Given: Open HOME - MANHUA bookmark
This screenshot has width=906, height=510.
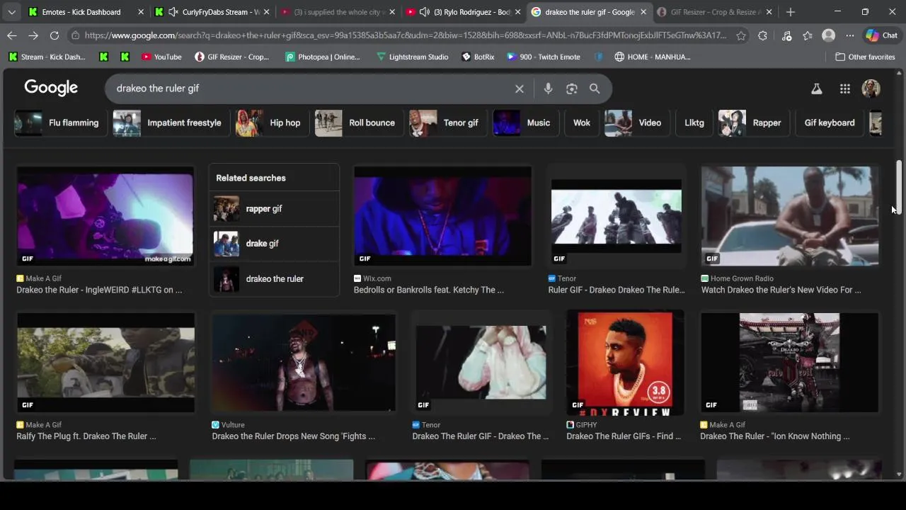Looking at the screenshot, I should 652,57.
